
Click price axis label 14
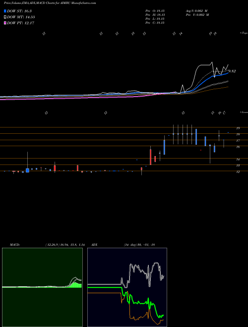[x=238, y=160]
